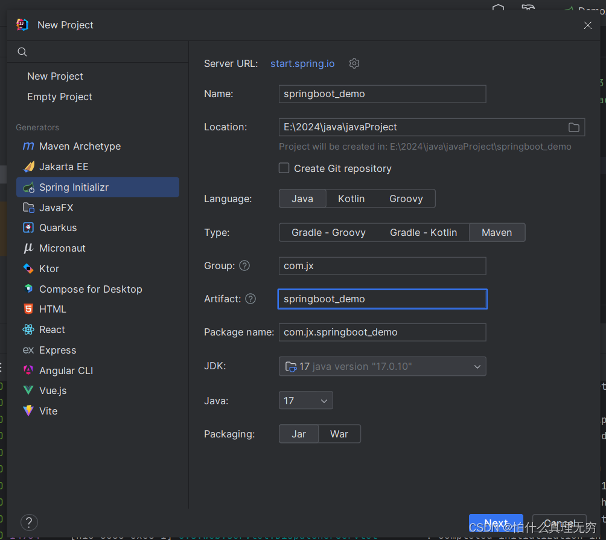
Task: Click the Express ex icon
Action: tap(28, 350)
